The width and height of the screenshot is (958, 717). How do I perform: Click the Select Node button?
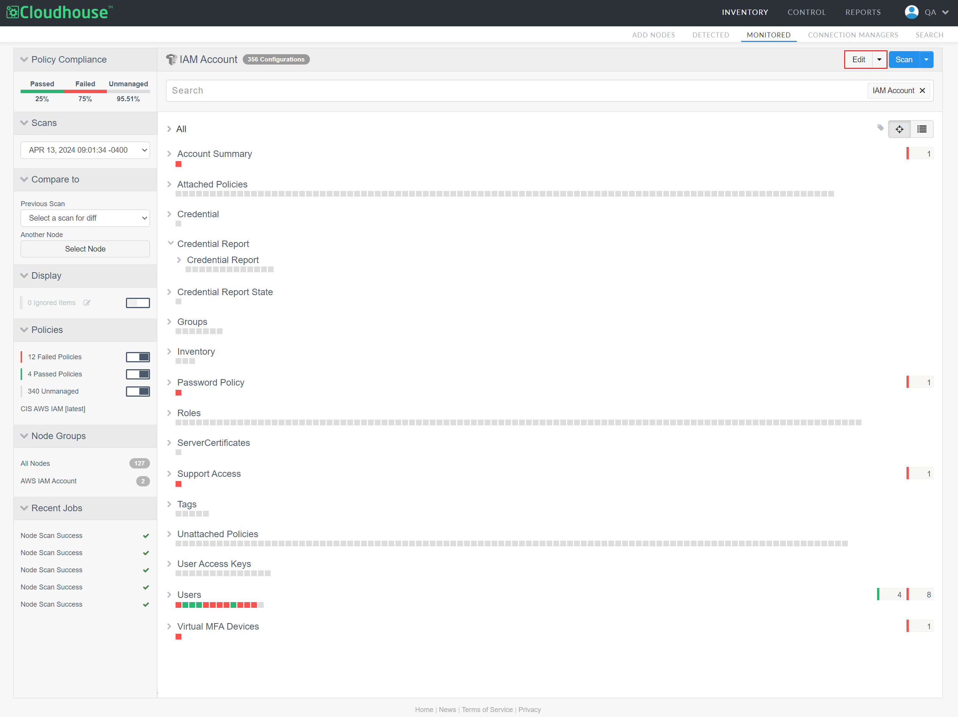(x=85, y=249)
